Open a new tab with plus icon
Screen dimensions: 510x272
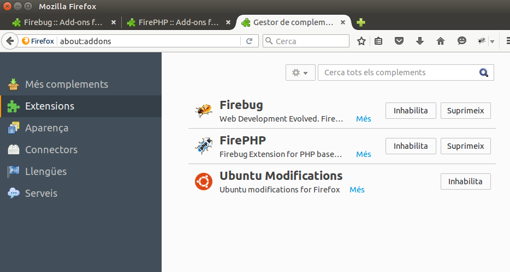point(361,22)
